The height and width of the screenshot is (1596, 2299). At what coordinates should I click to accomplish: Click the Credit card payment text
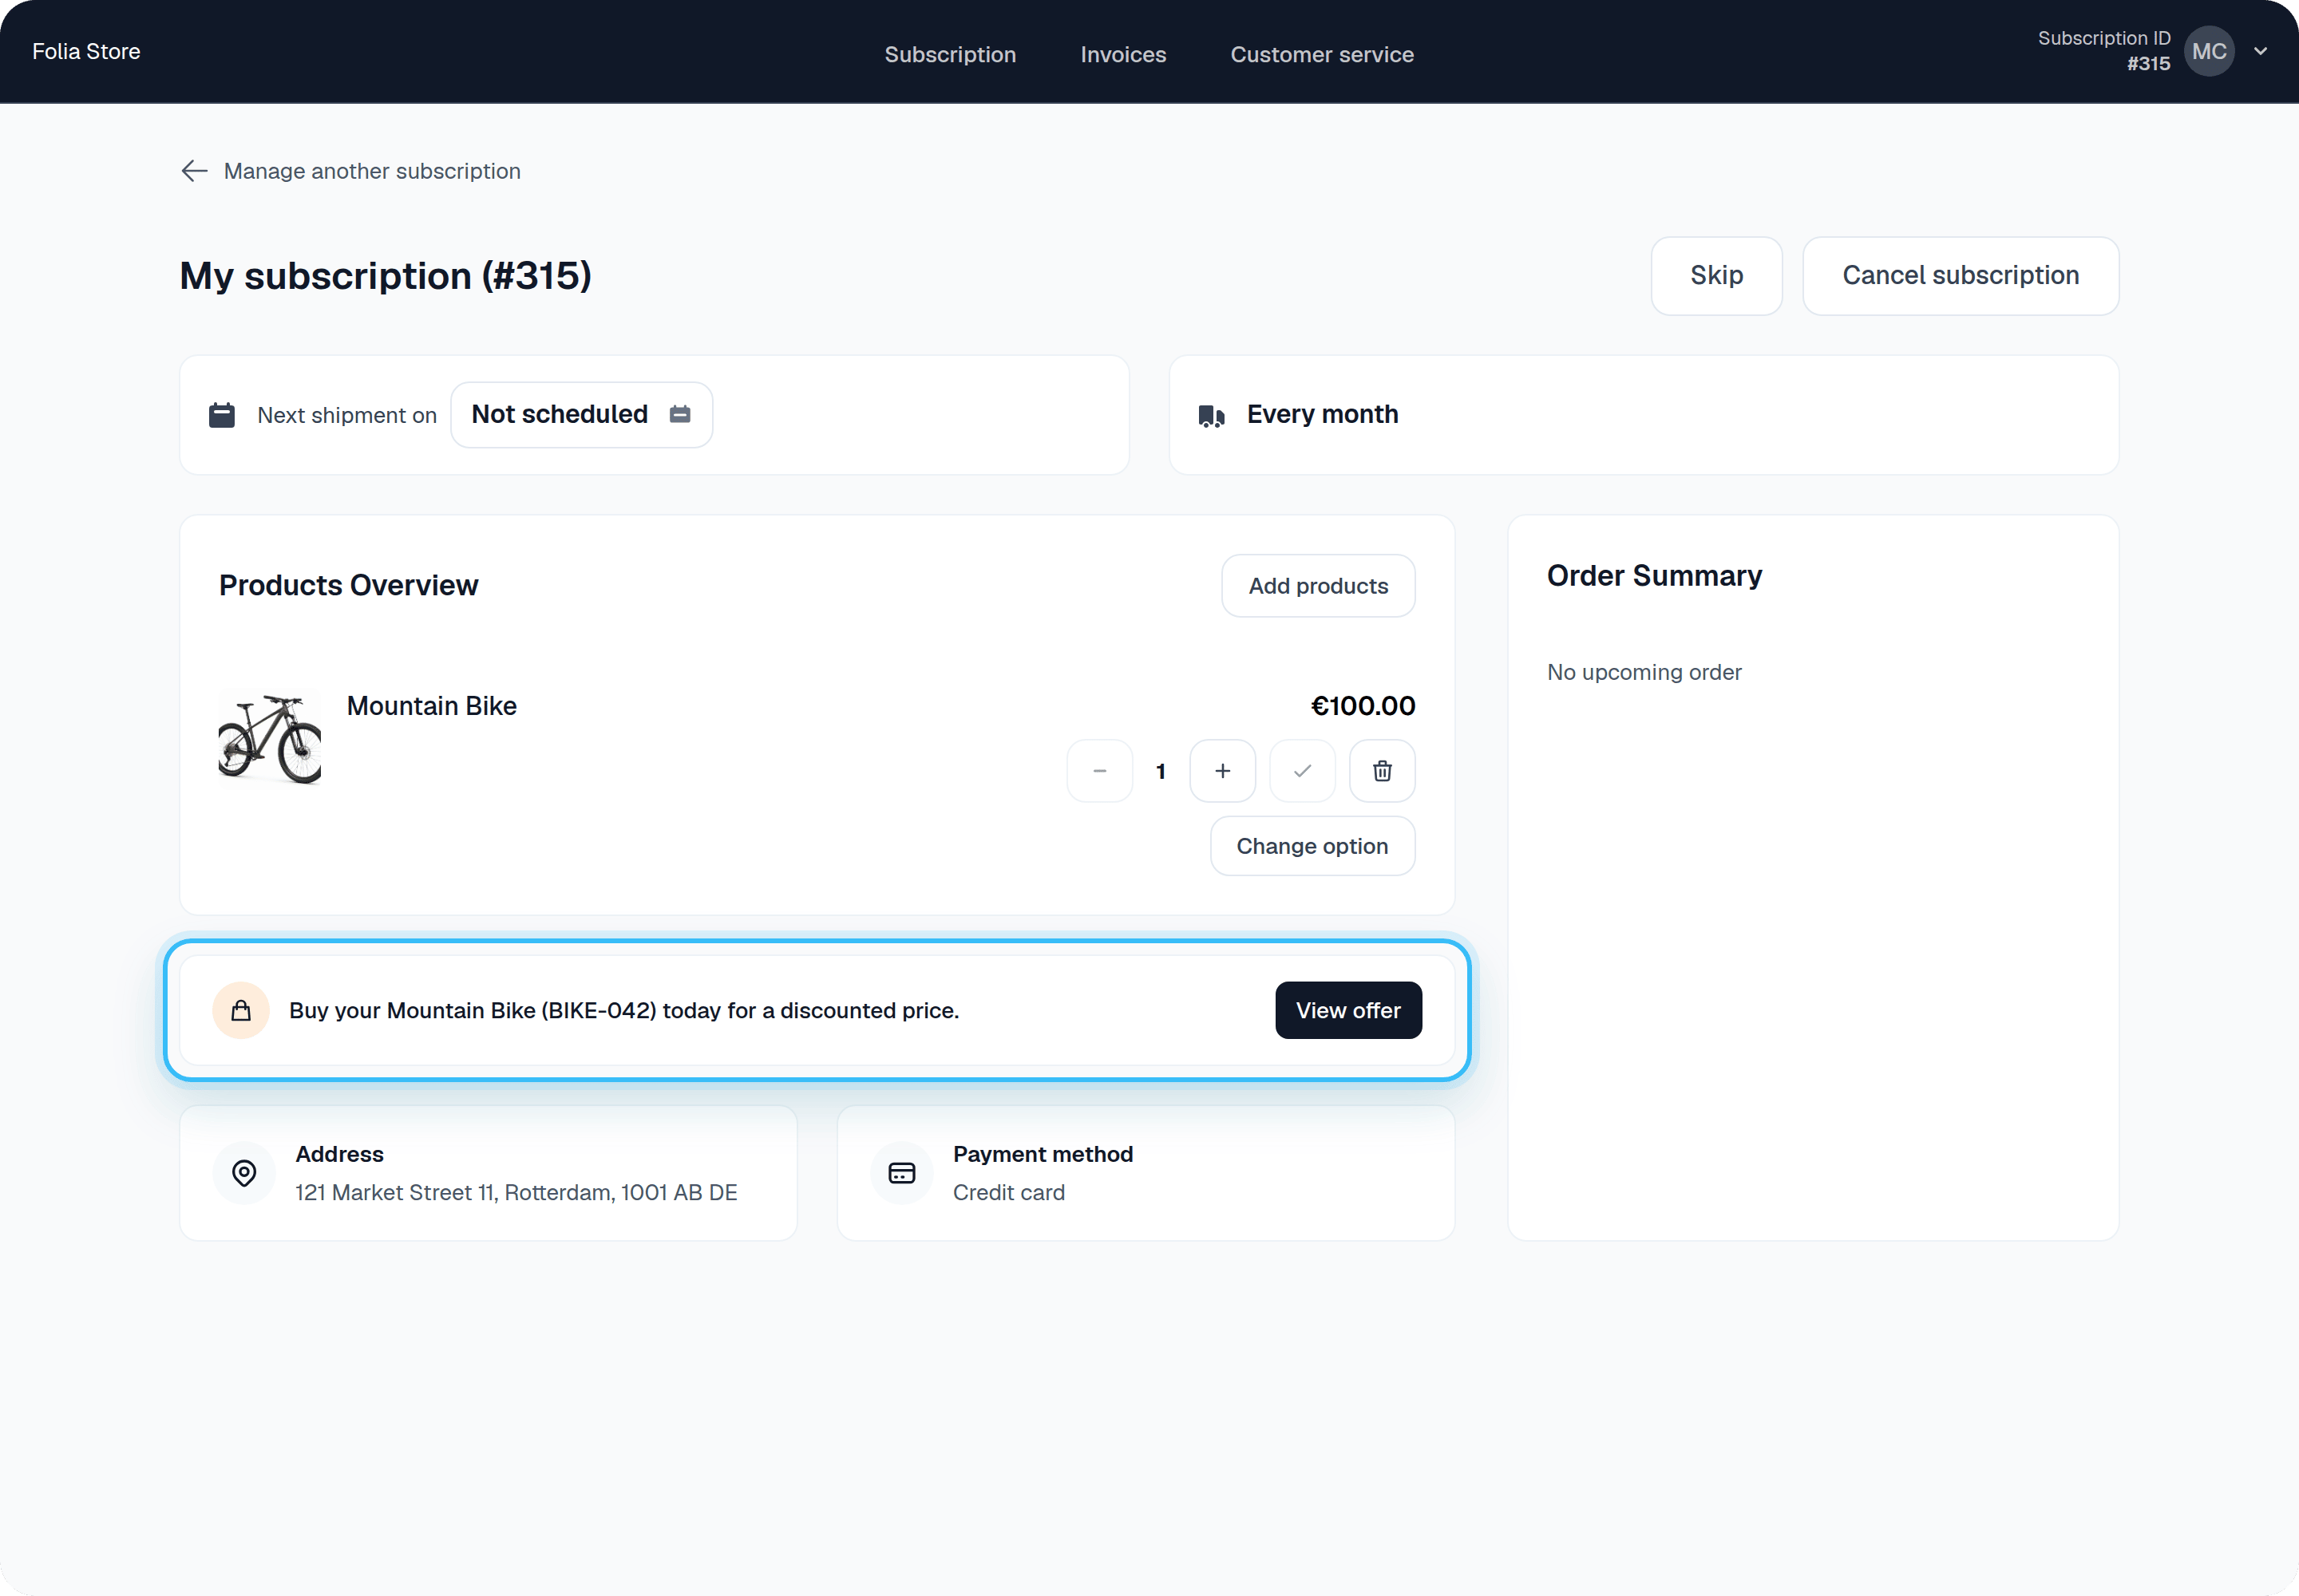(1008, 1192)
